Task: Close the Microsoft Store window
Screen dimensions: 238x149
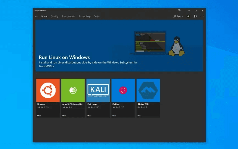Action: [202, 10]
